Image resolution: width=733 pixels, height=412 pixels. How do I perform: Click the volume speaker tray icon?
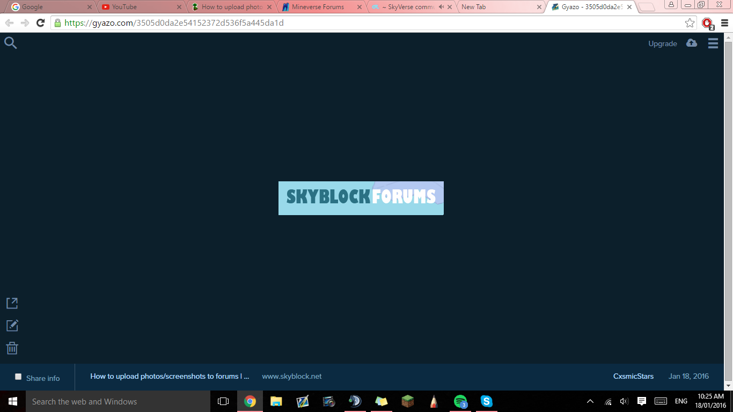tap(624, 401)
